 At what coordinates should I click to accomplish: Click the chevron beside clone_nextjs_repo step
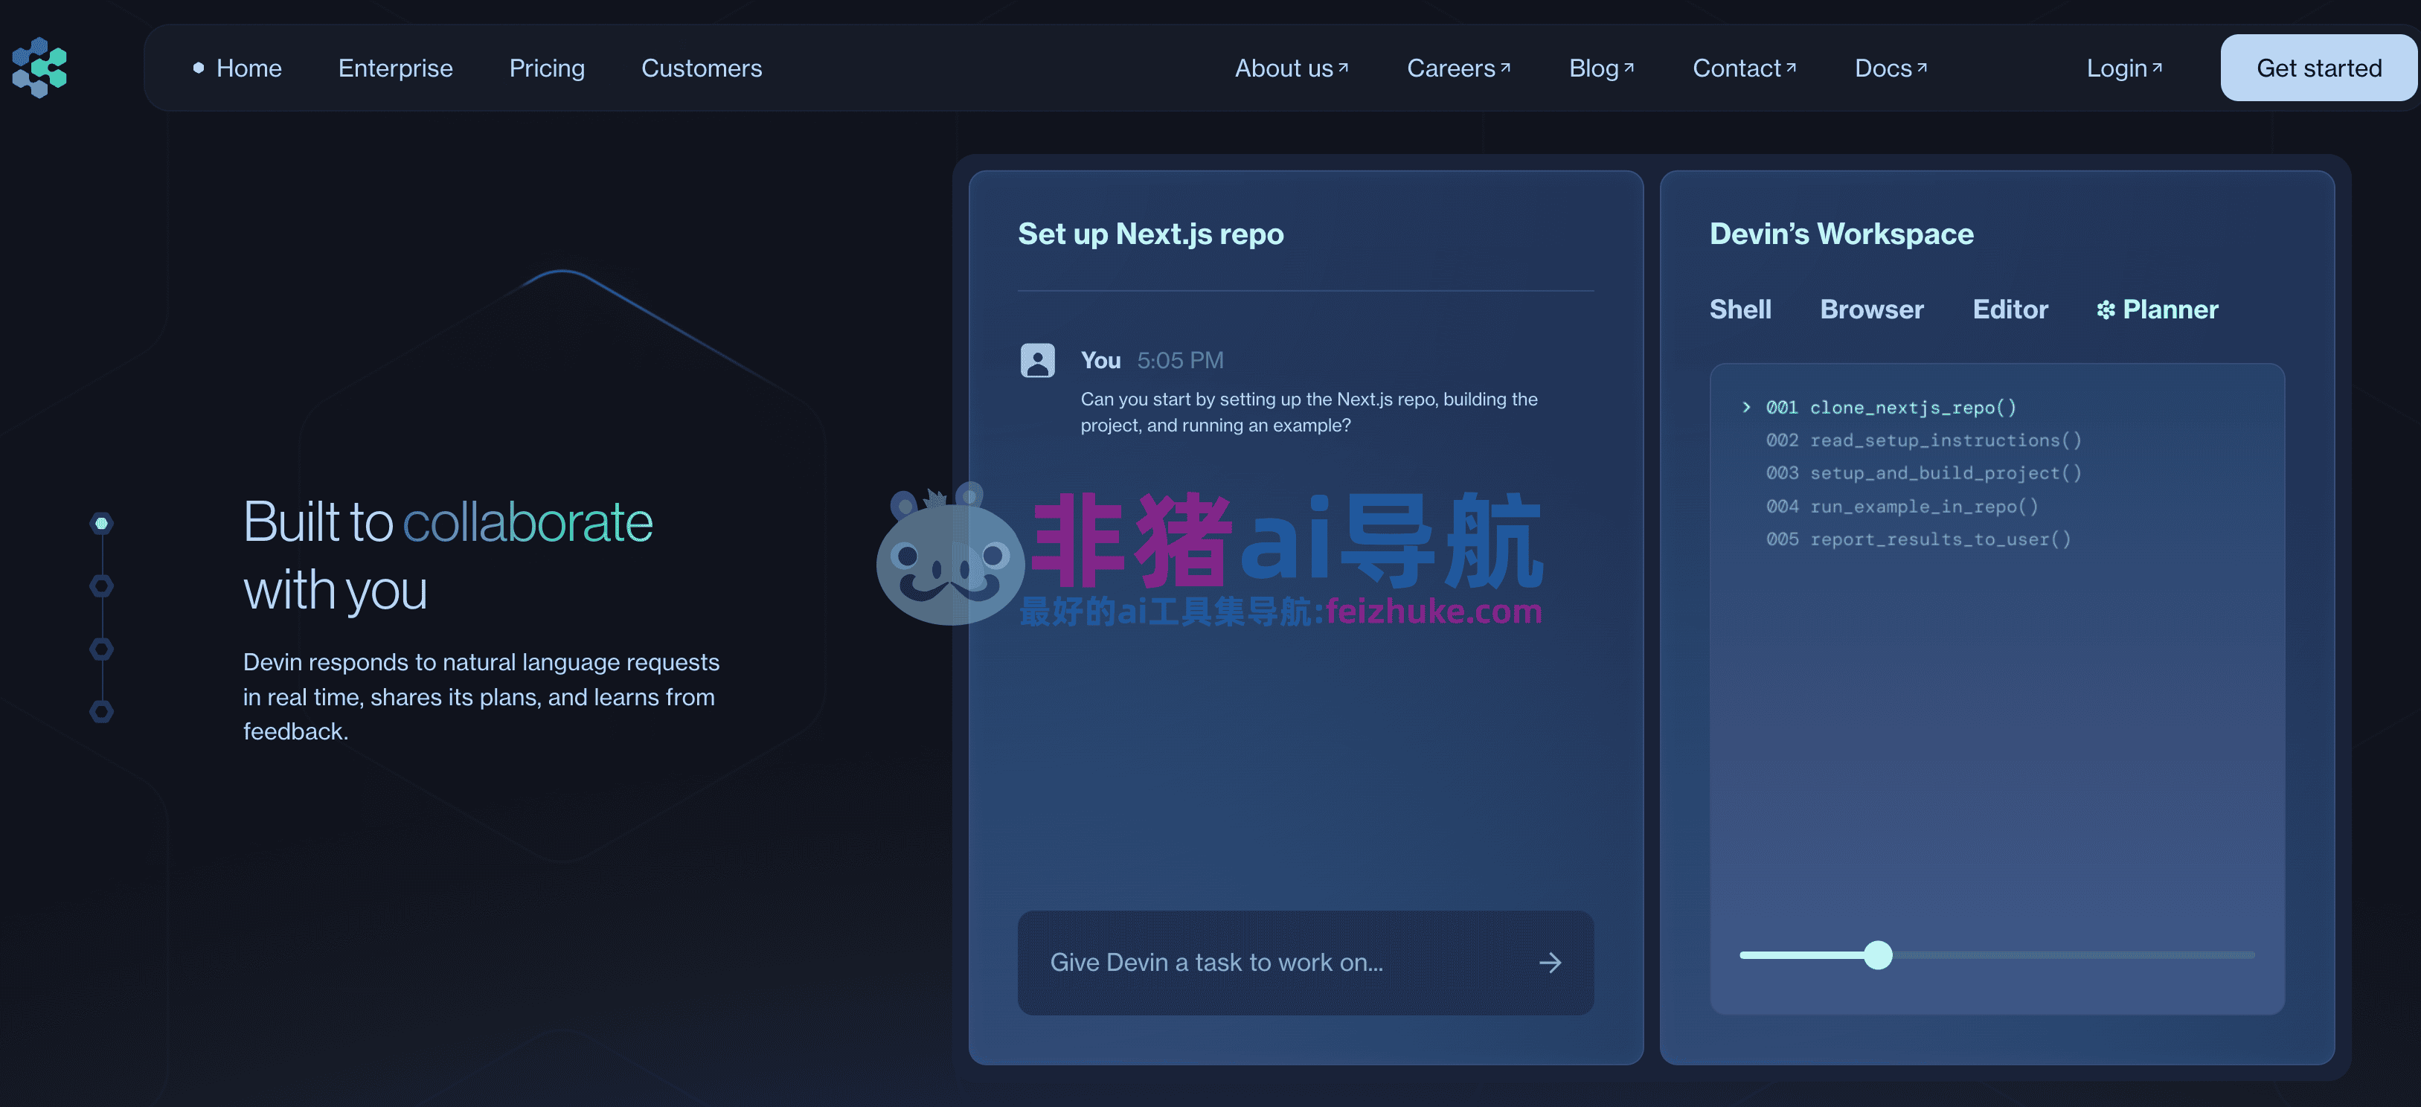click(x=1746, y=407)
